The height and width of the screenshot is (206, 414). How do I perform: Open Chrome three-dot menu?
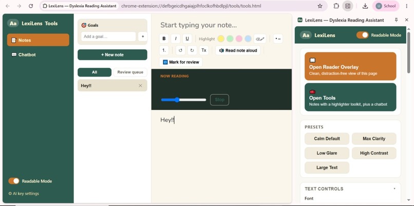[407, 6]
